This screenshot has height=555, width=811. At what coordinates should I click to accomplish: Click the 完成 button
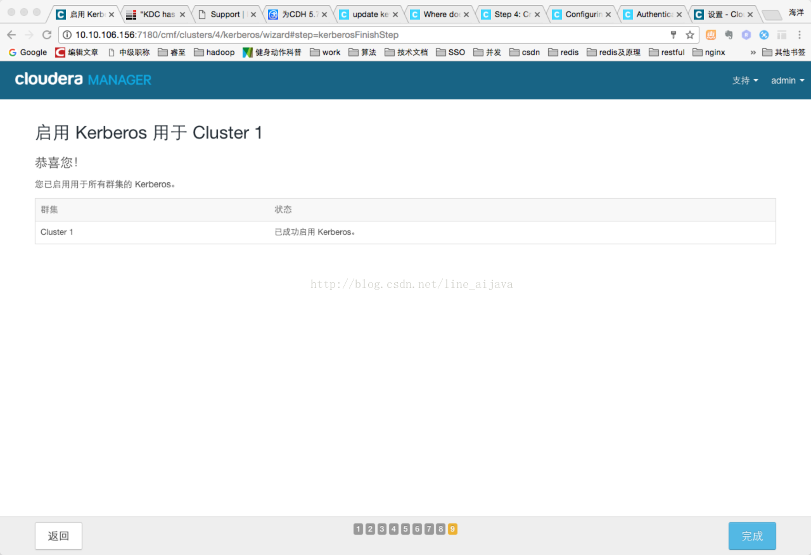point(752,536)
